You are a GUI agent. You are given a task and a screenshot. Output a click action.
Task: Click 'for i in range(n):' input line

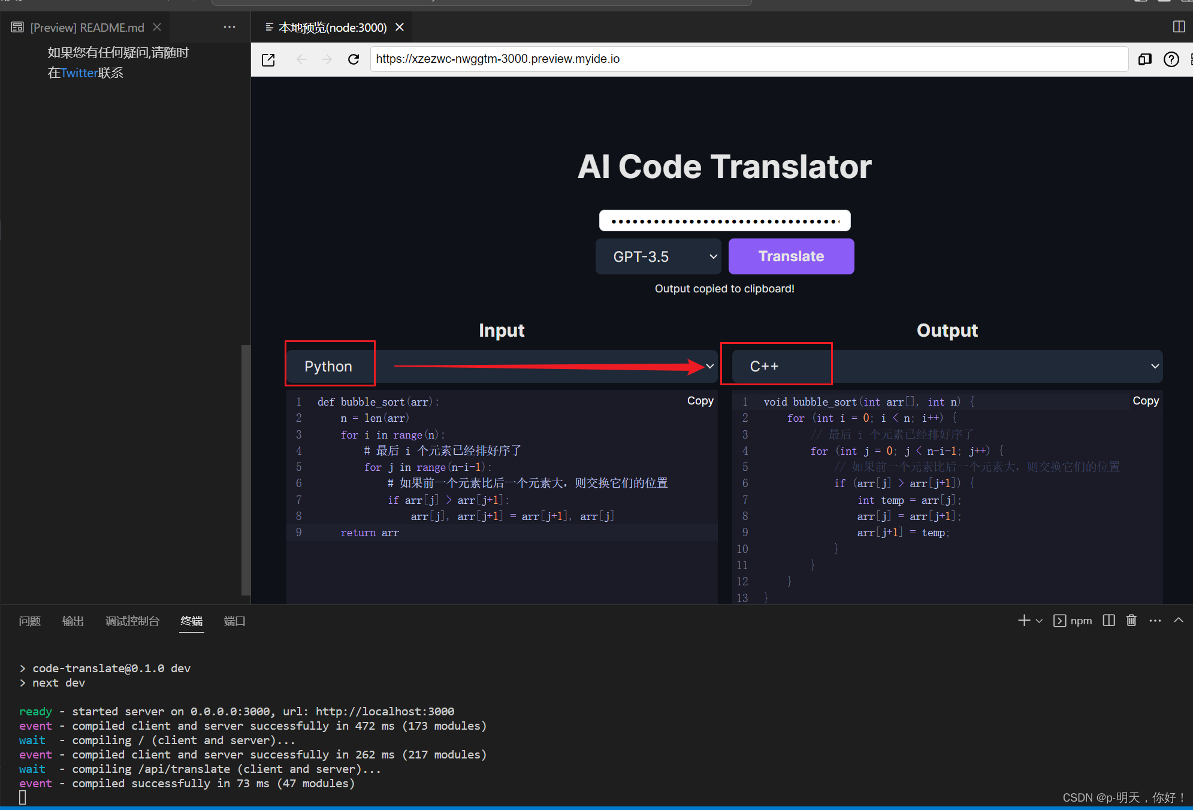[392, 435]
